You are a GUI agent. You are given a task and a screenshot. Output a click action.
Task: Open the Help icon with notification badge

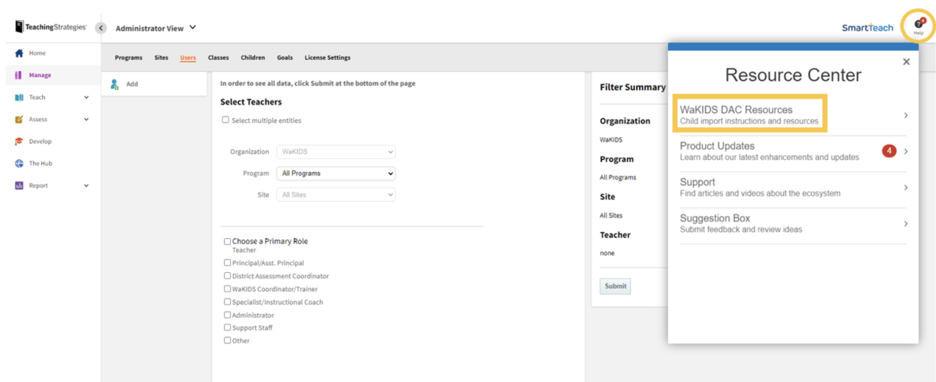(919, 26)
